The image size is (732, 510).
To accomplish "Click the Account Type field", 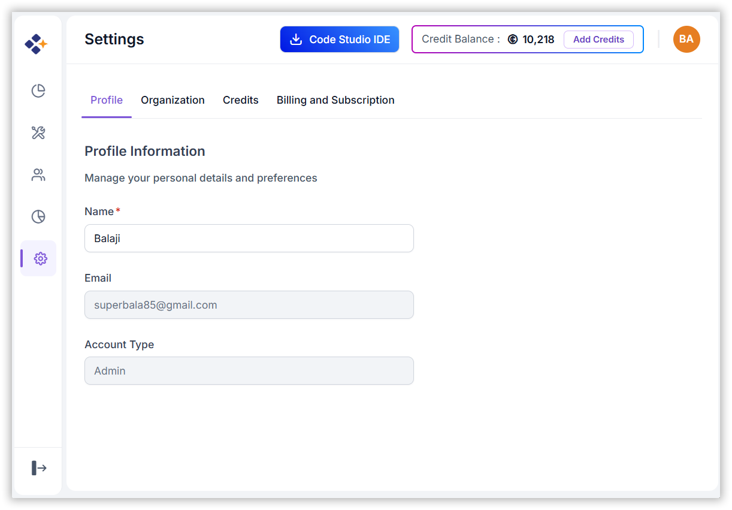I will (x=249, y=371).
